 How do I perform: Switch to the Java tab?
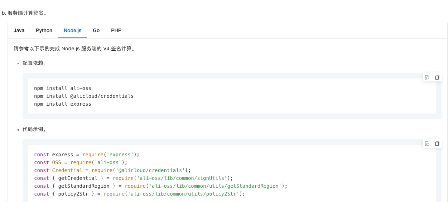[x=19, y=30]
